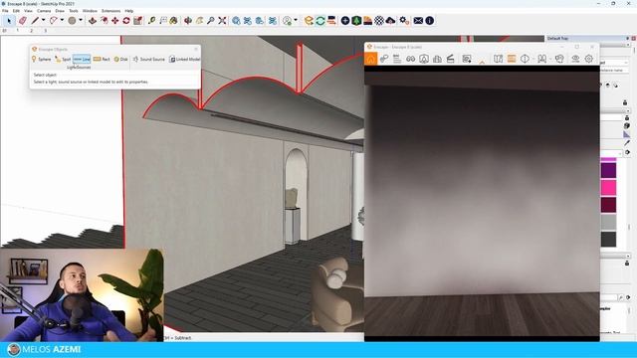Switch to scene tab 2
Screen dimensions: 637x358
pos(31,31)
